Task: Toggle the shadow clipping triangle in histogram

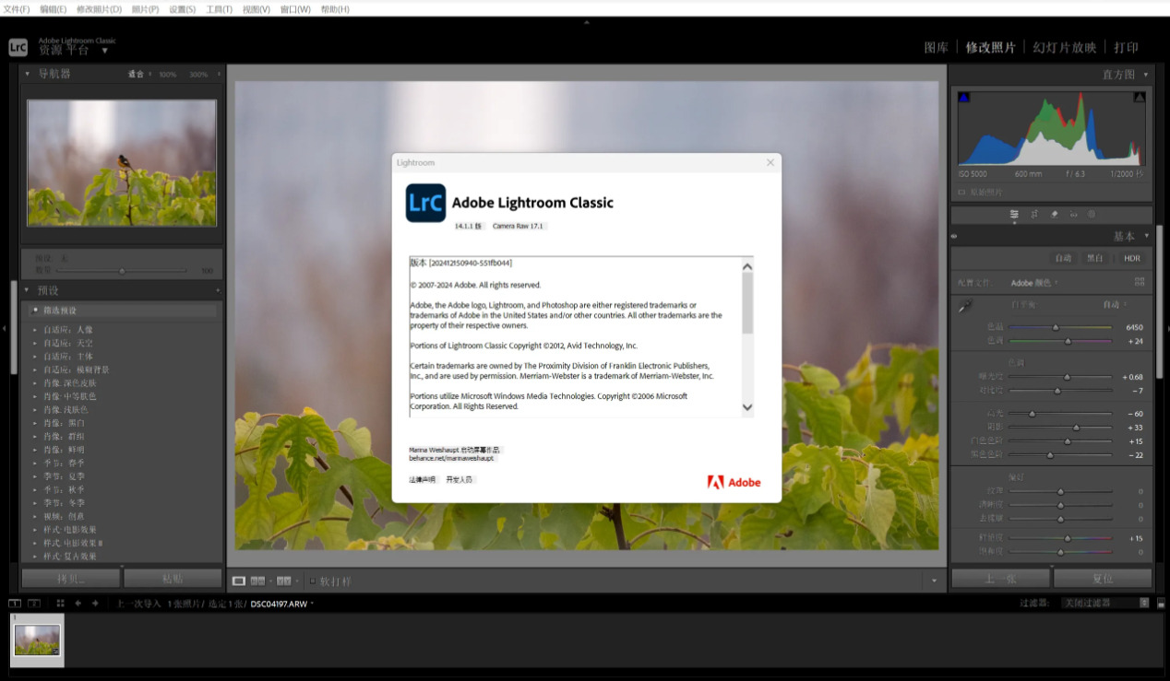Action: pyautogui.click(x=964, y=97)
